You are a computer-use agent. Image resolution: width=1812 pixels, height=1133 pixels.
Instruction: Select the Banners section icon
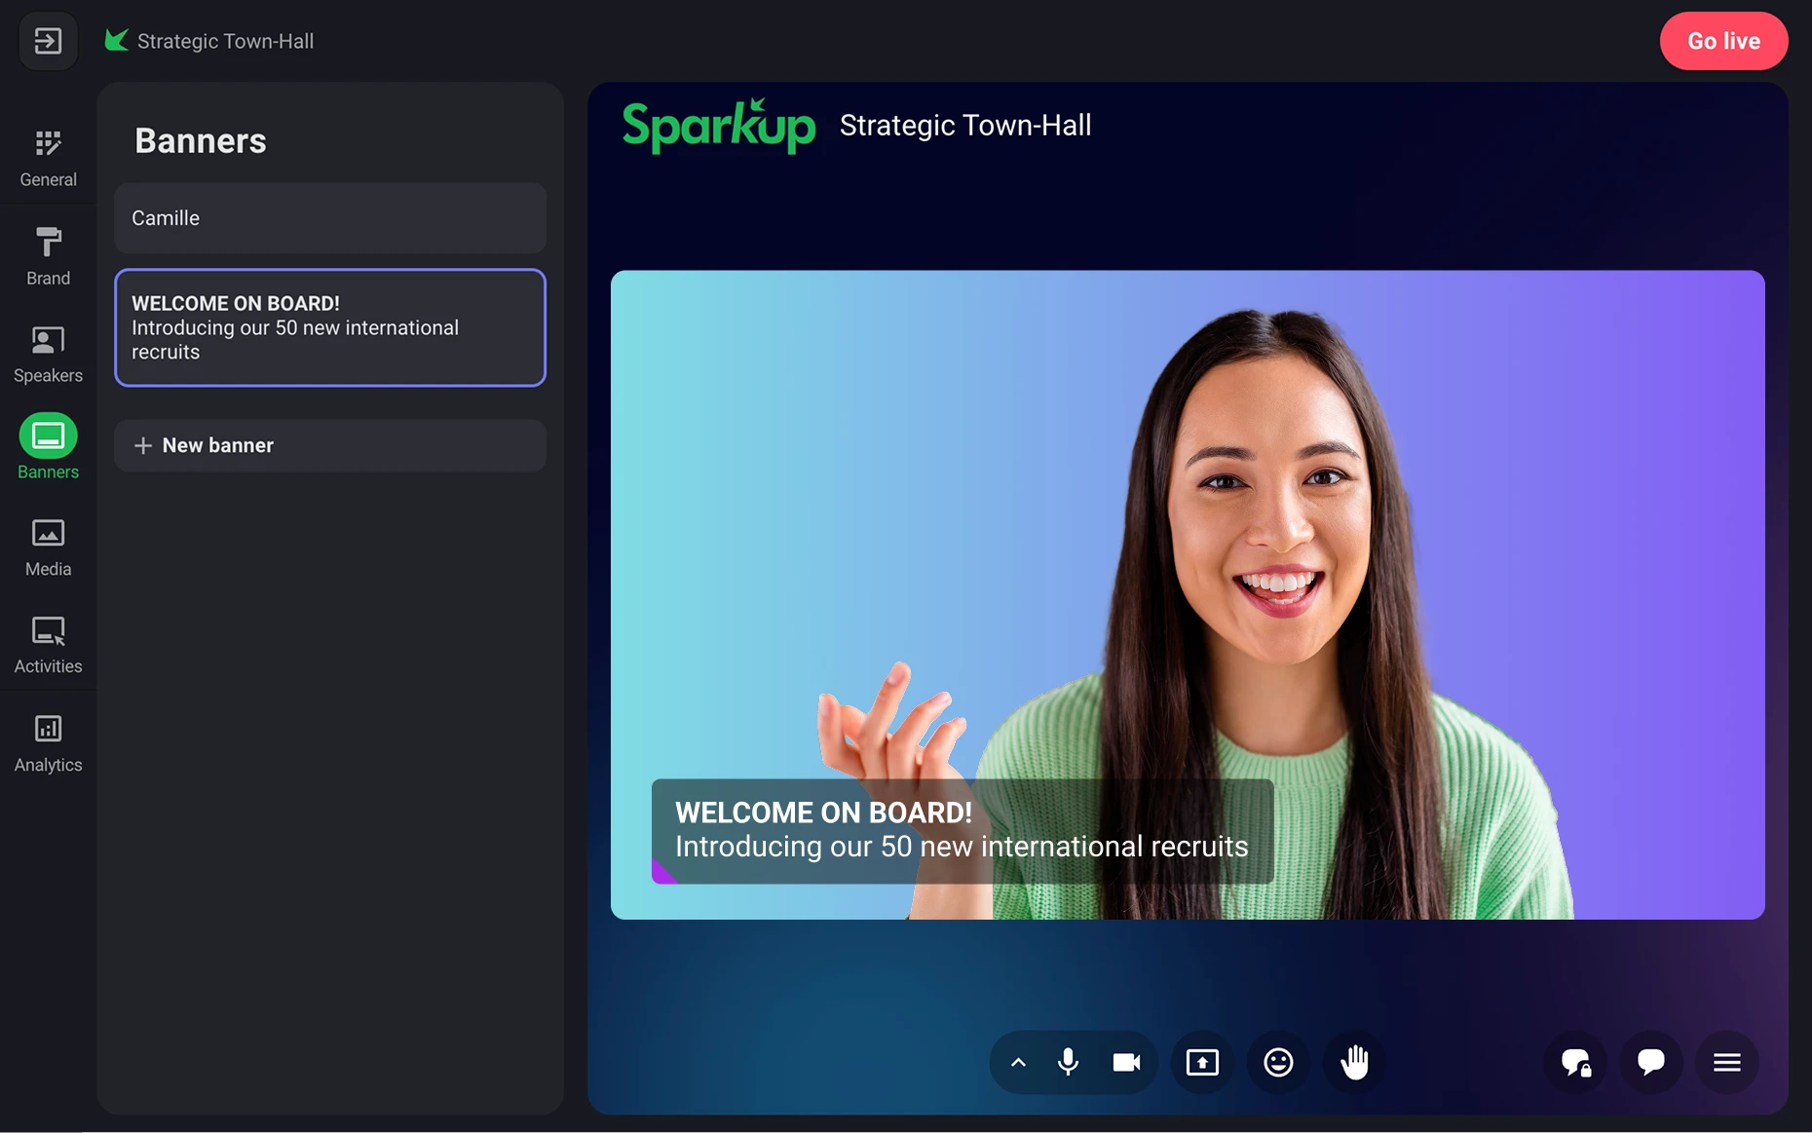tap(48, 435)
